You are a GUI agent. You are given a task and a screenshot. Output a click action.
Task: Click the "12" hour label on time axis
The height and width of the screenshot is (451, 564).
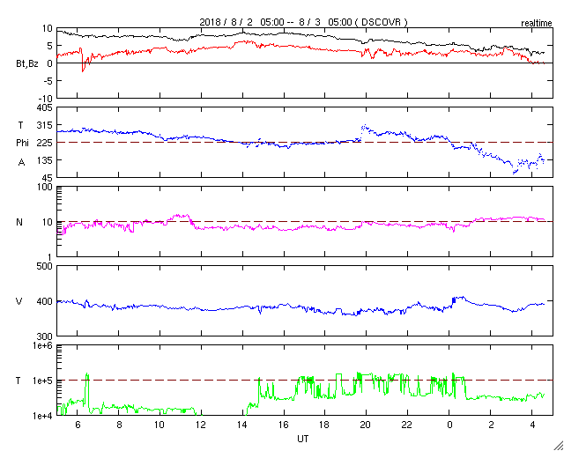point(201,425)
